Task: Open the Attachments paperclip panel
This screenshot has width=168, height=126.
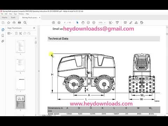Action: coord(3,41)
